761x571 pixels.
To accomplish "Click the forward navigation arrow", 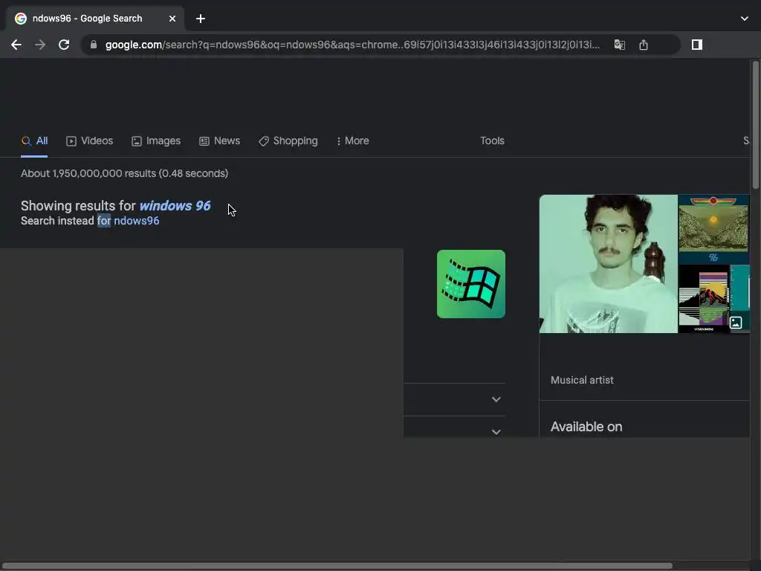I will [x=40, y=45].
